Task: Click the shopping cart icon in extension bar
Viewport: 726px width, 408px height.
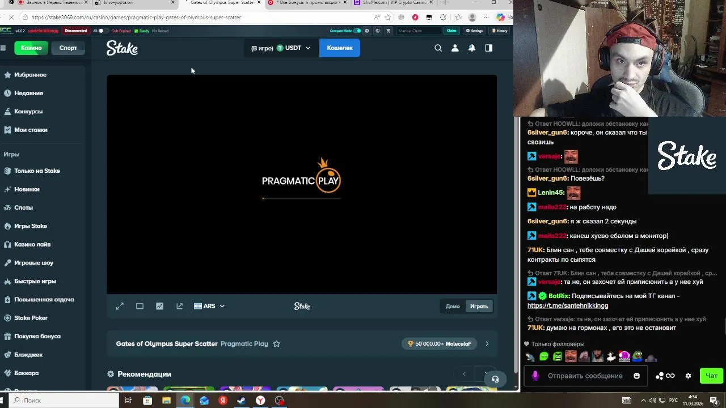Action: [388, 31]
